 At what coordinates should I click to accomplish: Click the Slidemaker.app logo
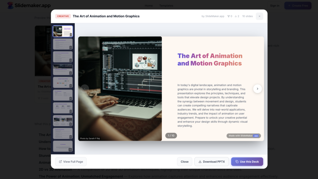click(x=29, y=6)
